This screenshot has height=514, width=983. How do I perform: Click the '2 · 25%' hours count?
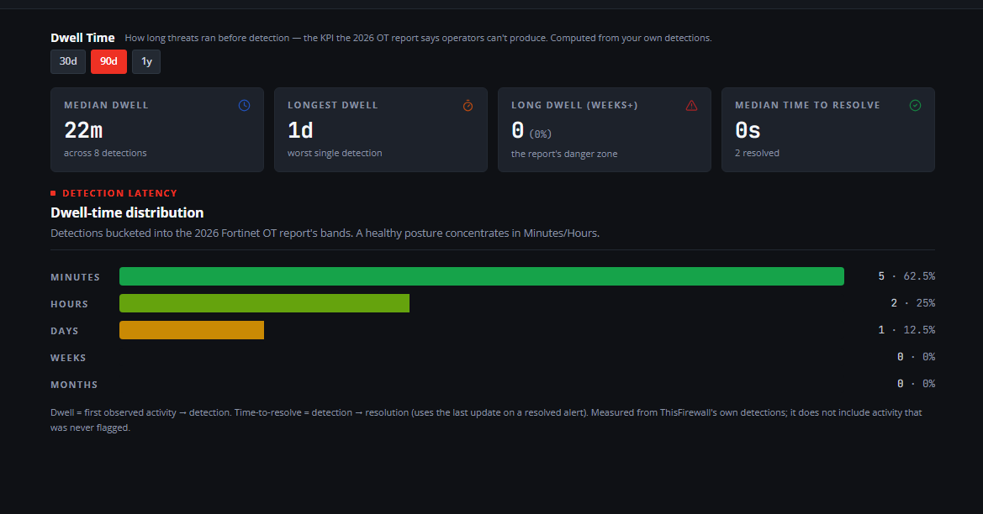click(913, 303)
